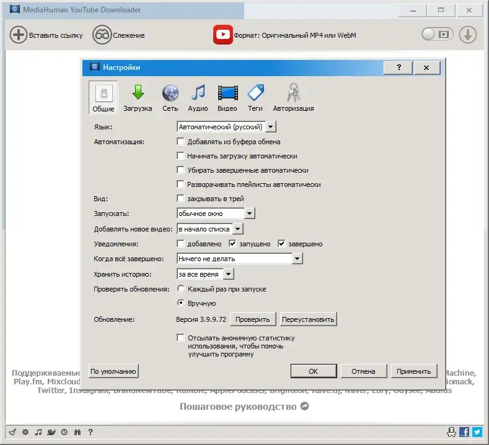Click the Проверить update button
This screenshot has height=445, width=489.
pyautogui.click(x=253, y=319)
